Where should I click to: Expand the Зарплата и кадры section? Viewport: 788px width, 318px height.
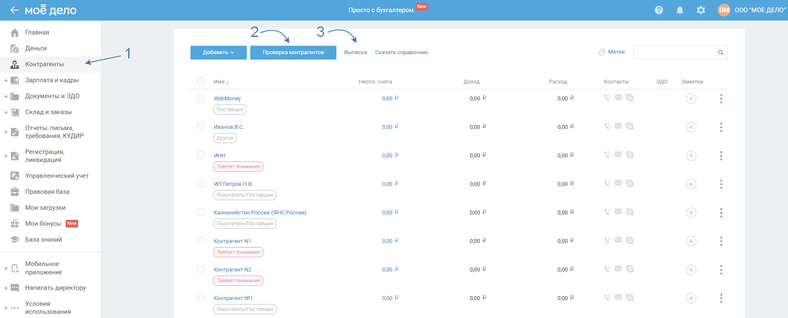pos(6,80)
